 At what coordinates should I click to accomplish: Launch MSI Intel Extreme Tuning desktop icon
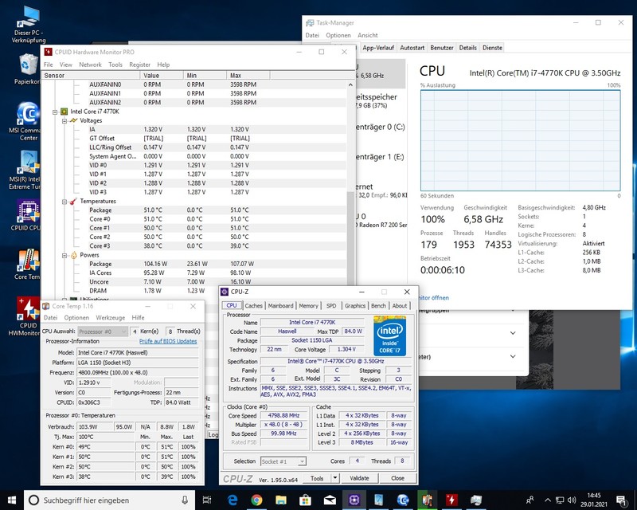pos(28,170)
